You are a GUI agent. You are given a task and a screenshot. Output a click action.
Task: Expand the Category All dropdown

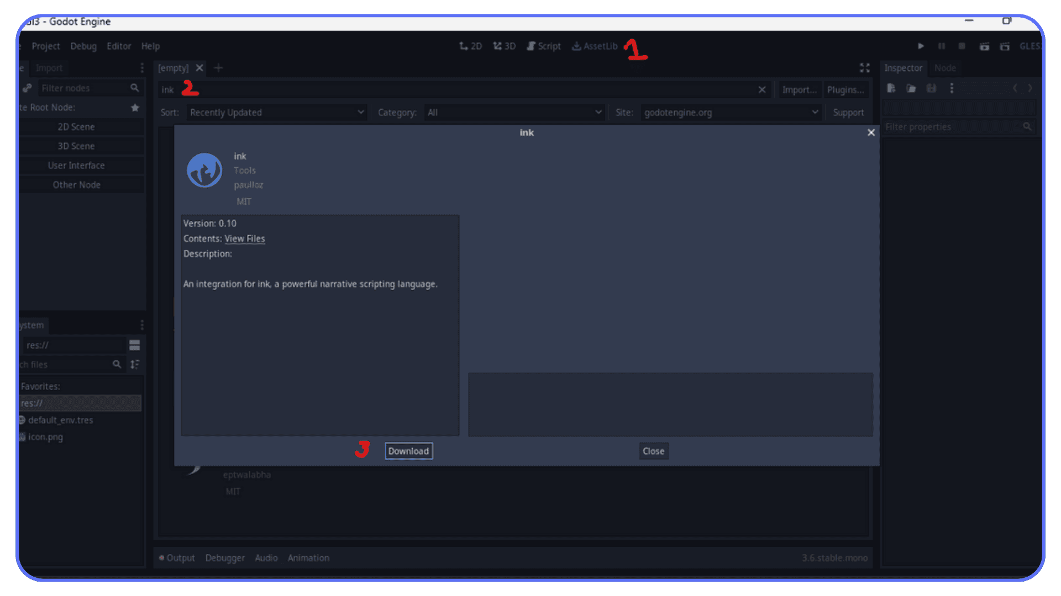(x=514, y=112)
